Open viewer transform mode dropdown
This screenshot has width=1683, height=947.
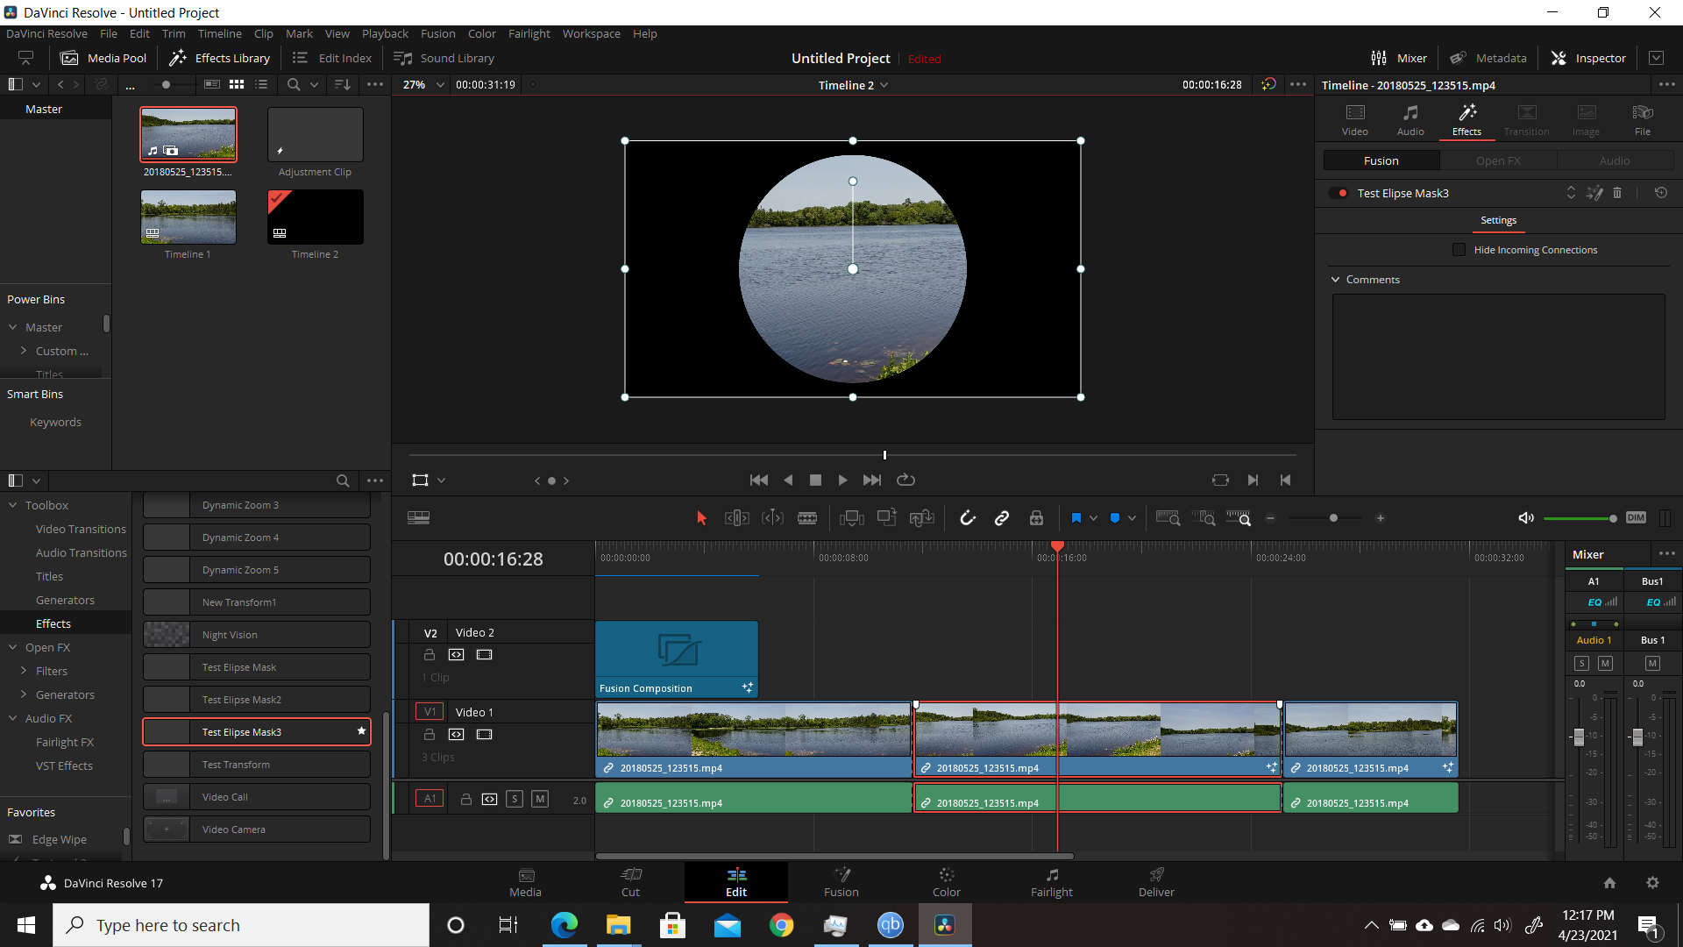[441, 481]
